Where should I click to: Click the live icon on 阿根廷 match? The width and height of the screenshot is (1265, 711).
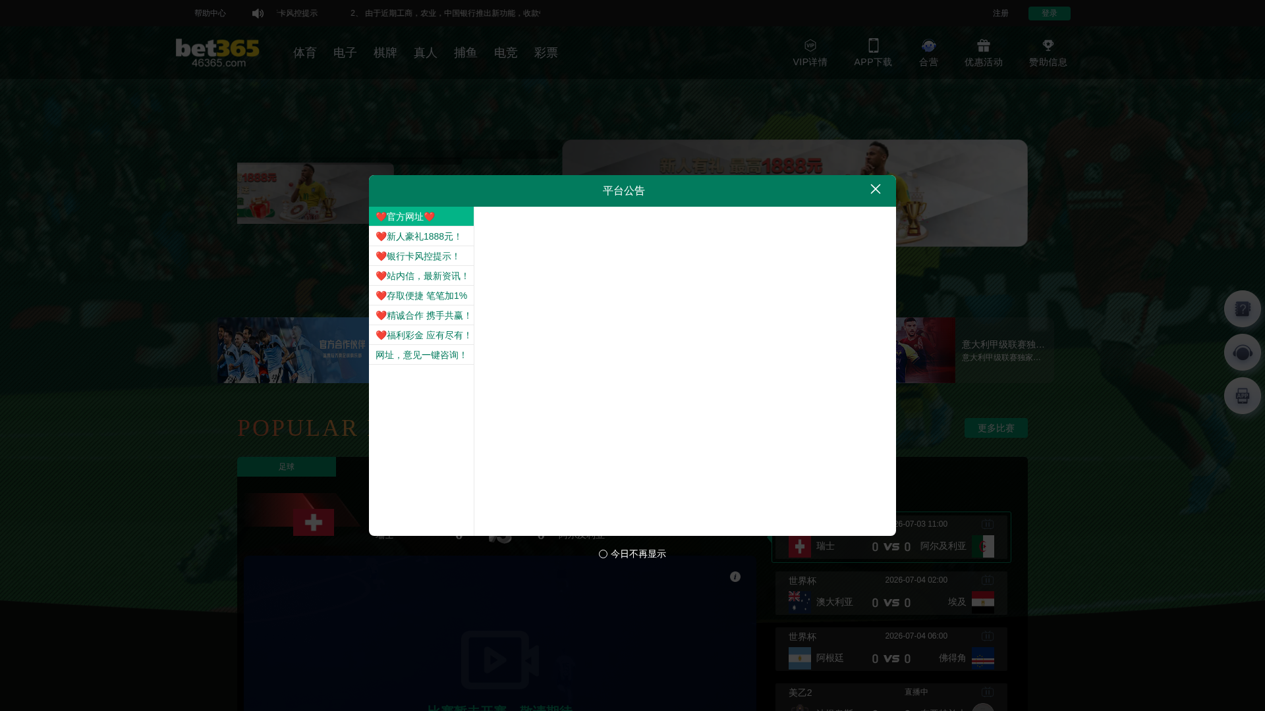[x=987, y=636]
